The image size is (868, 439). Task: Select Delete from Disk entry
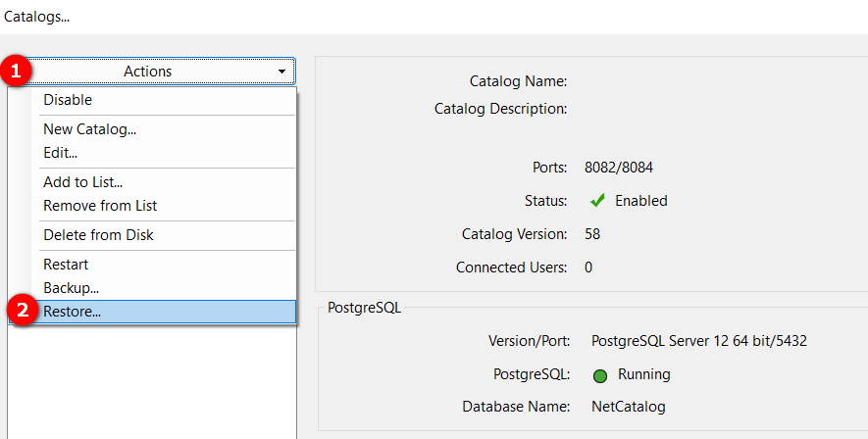pyautogui.click(x=98, y=235)
